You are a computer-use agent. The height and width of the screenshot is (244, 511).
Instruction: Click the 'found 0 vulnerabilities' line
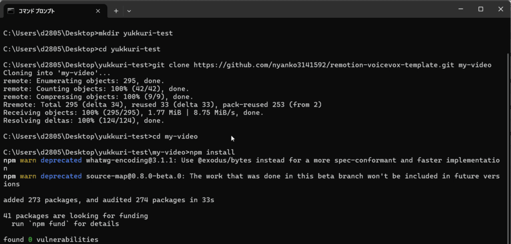coord(51,240)
